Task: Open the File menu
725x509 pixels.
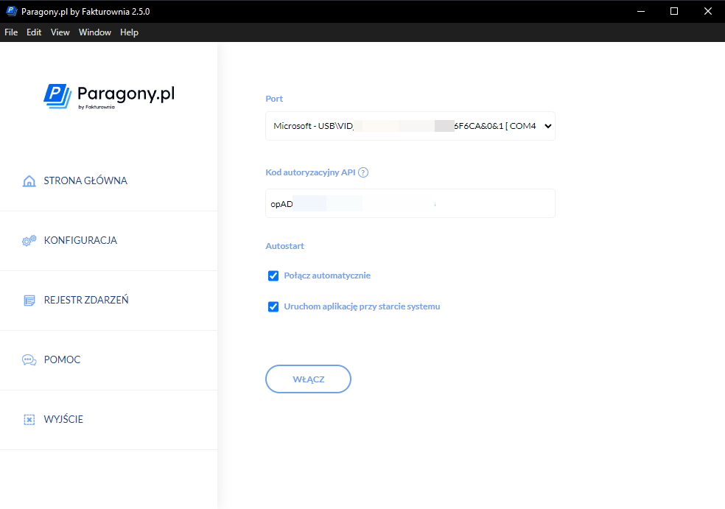Action: click(x=11, y=32)
